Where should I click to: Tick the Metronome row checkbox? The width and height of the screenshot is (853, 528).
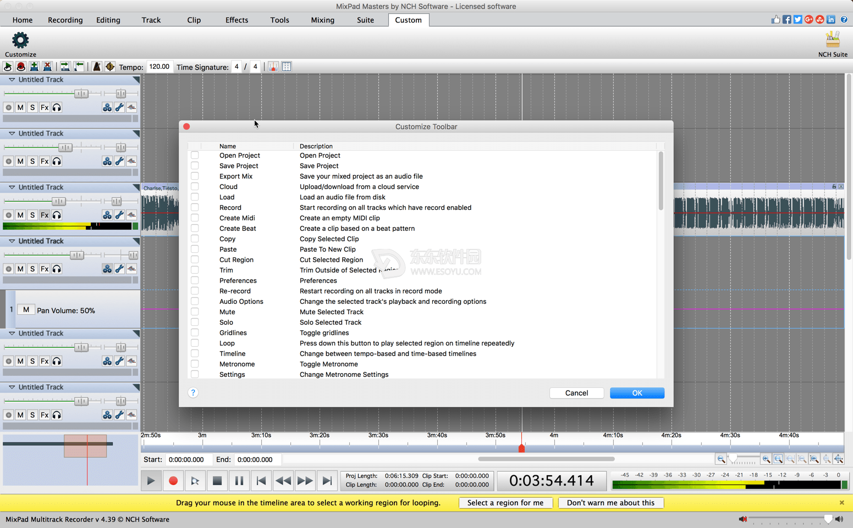click(x=195, y=364)
